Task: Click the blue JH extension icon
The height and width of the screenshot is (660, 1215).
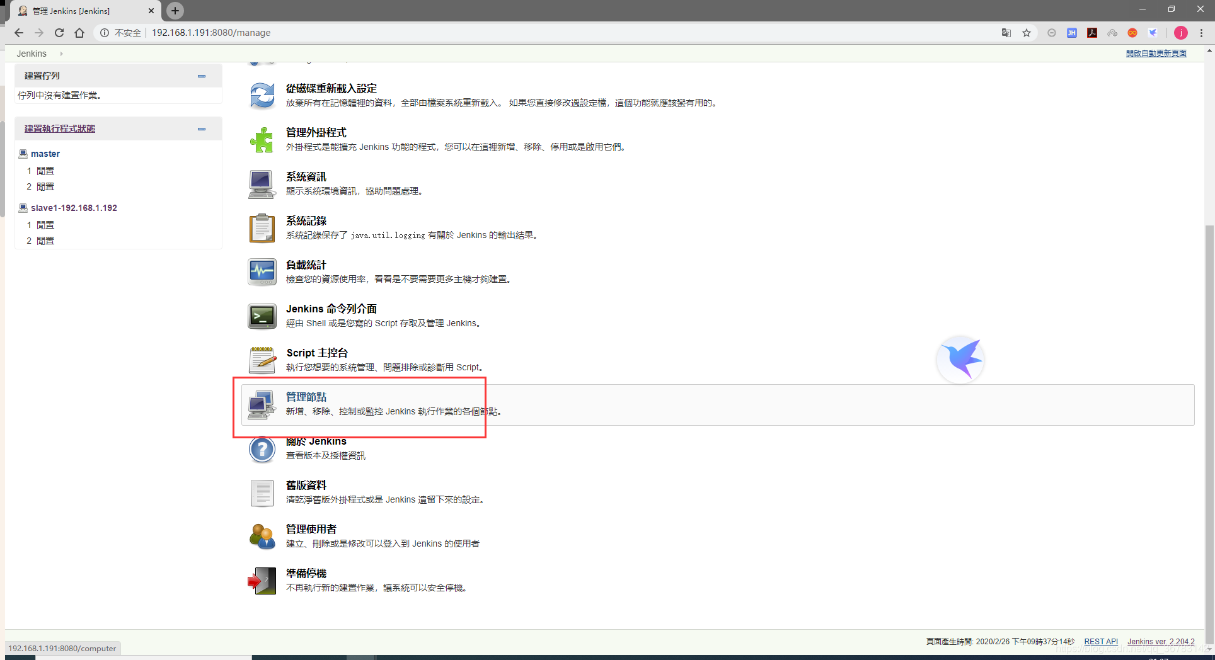Action: coord(1072,33)
